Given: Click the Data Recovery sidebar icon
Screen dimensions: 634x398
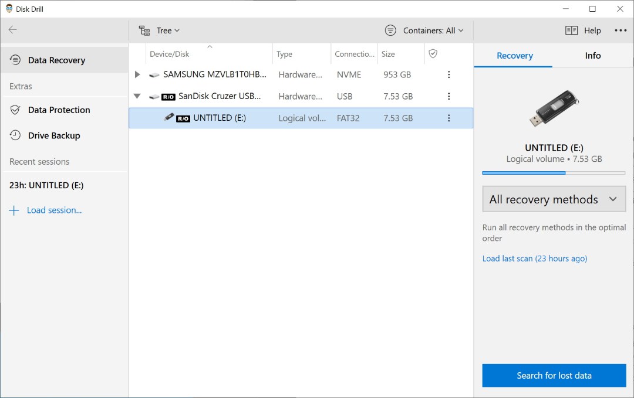Looking at the screenshot, I should point(15,60).
